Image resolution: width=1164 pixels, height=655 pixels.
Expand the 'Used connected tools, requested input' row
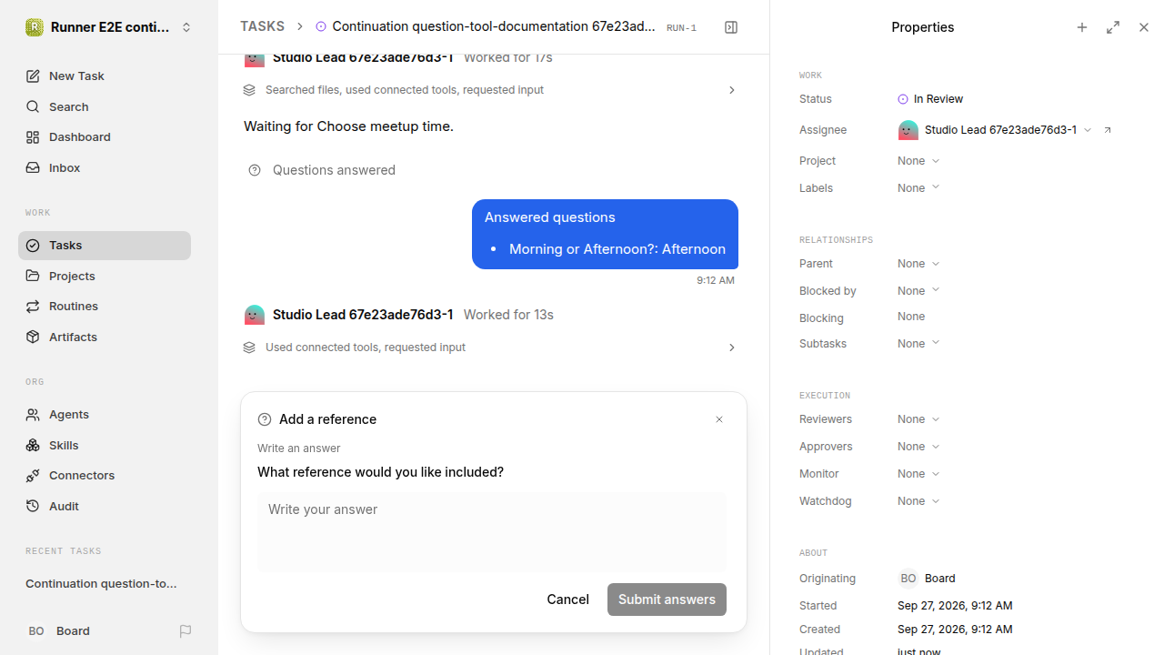tap(491, 348)
